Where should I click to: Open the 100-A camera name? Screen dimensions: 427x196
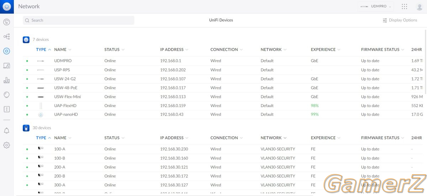(x=60, y=149)
